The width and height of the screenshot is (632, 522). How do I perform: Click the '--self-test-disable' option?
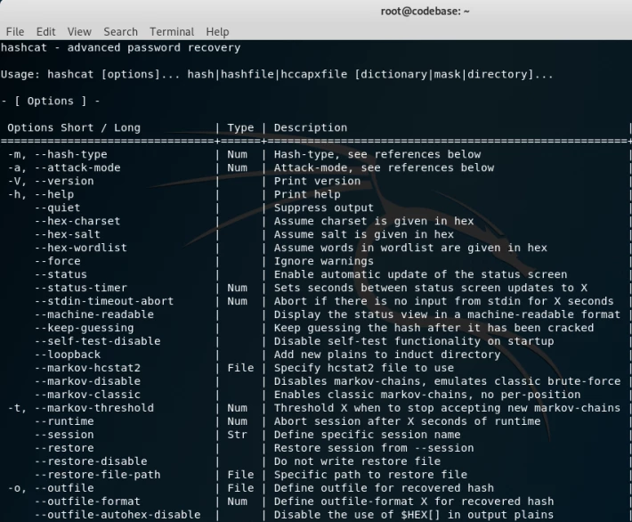pos(97,341)
